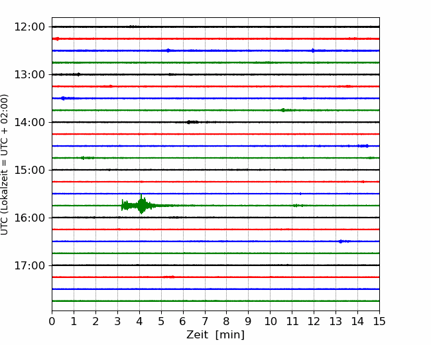Click the x-axis tick label 3

(117, 321)
